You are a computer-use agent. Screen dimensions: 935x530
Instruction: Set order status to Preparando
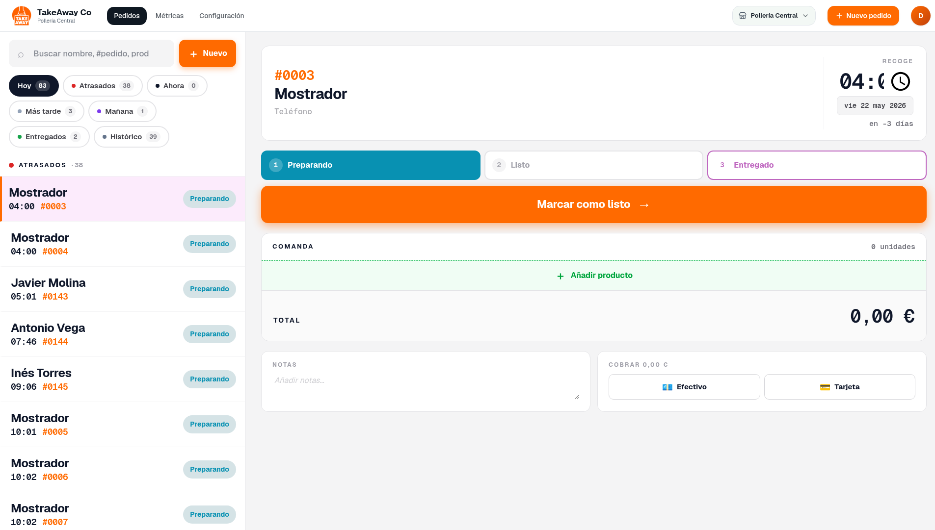tap(371, 165)
